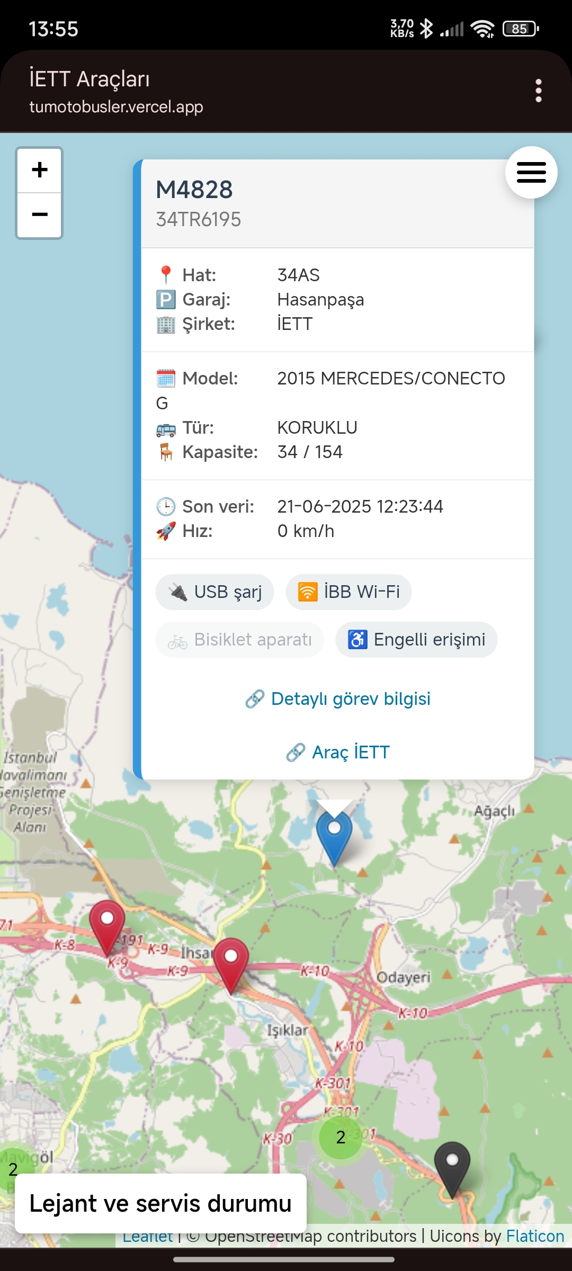Viewport: 572px width, 1271px height.
Task: Open the hamburger menu button
Action: [x=531, y=172]
